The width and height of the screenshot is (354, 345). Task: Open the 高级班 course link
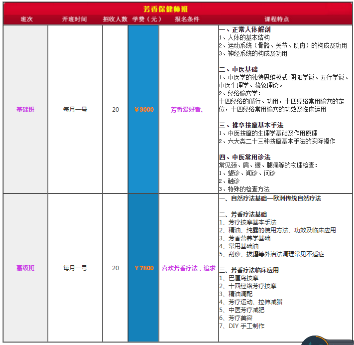click(25, 268)
